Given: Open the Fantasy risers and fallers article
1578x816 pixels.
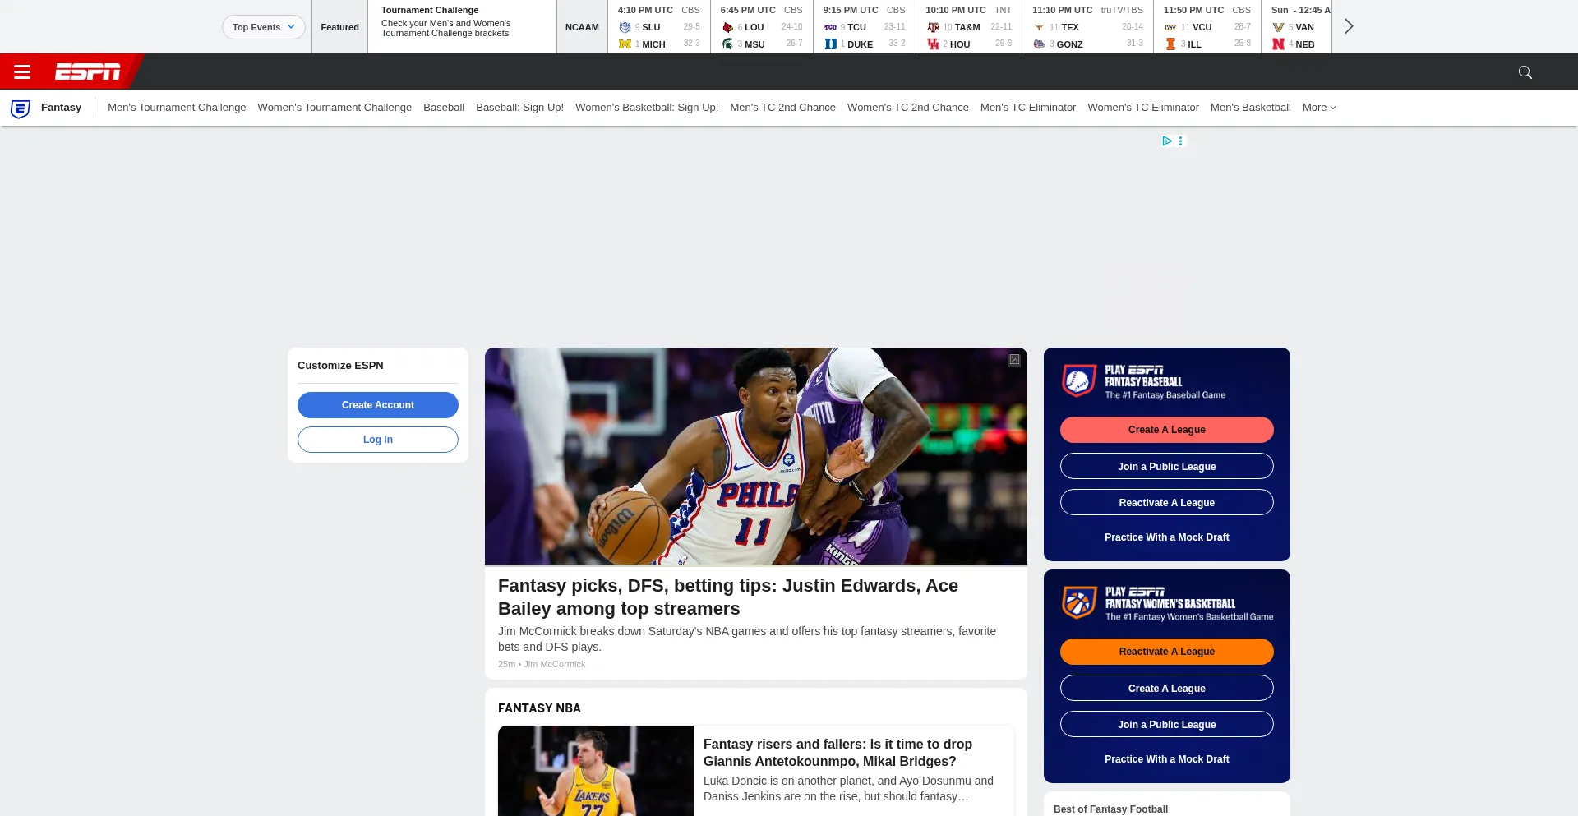Looking at the screenshot, I should click(837, 753).
